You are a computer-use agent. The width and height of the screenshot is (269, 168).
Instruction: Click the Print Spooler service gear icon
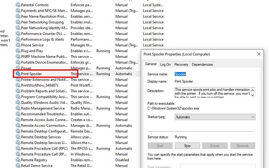tap(18, 74)
